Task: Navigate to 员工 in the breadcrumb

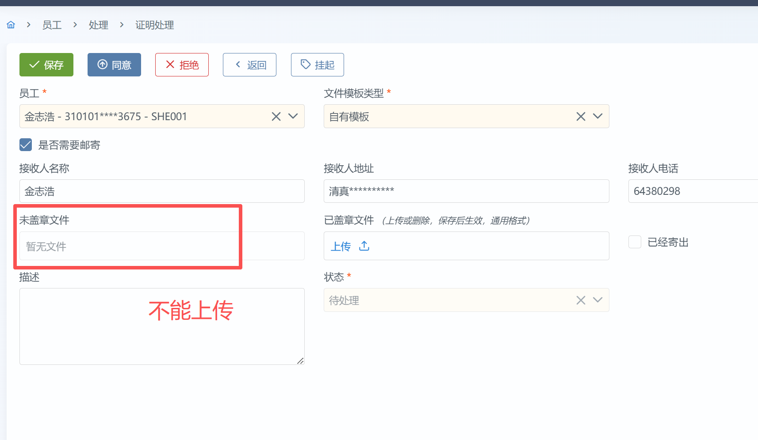Action: (52, 25)
